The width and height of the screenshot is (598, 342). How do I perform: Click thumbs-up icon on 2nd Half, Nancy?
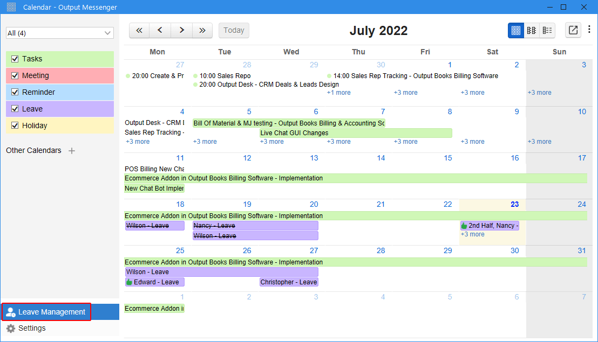pyautogui.click(x=464, y=226)
